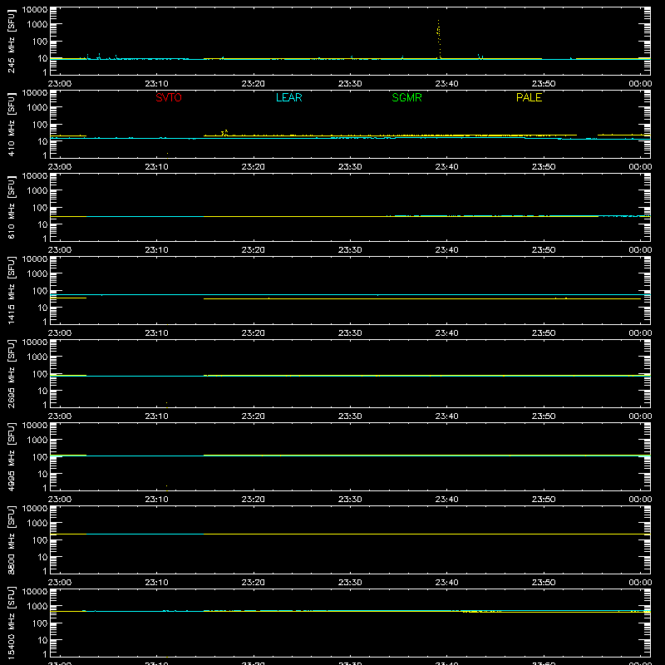Click 23:40 time label under 245 MHz plot
Screen dimensions: 665x665
pos(446,84)
